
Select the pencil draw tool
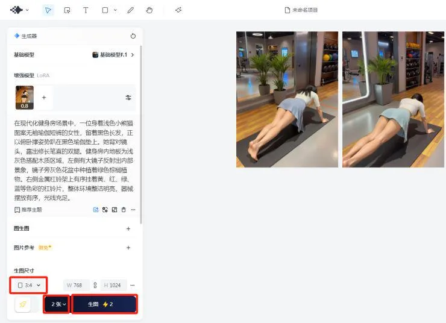[131, 10]
